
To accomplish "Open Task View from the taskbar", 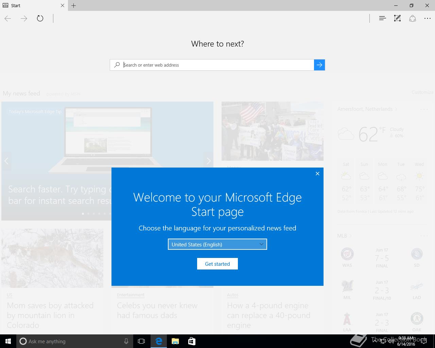I will 141,341.
